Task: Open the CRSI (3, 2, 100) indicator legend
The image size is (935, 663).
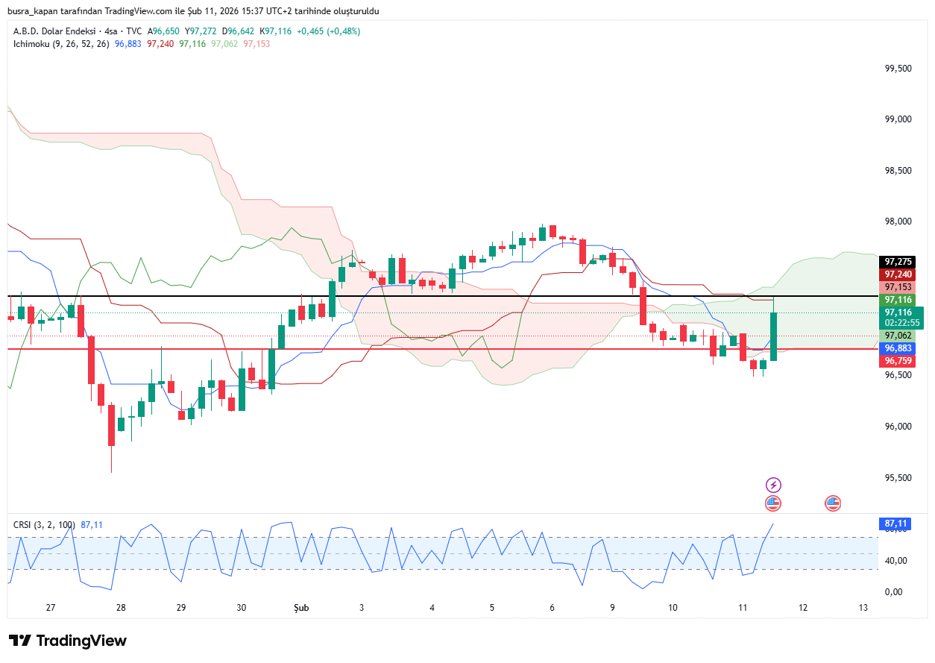Action: [x=44, y=525]
